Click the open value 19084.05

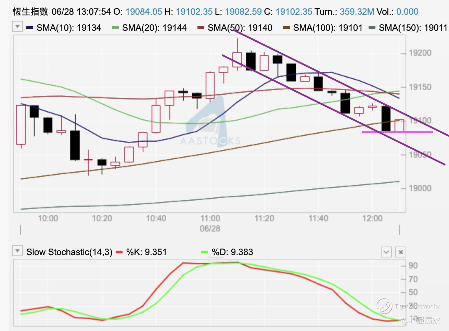(144, 12)
